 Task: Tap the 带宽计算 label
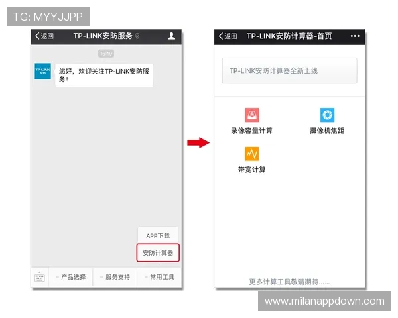(x=251, y=170)
